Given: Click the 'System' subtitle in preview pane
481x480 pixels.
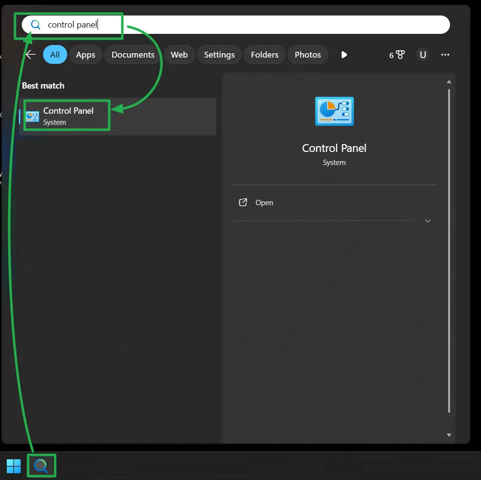Looking at the screenshot, I should point(334,163).
